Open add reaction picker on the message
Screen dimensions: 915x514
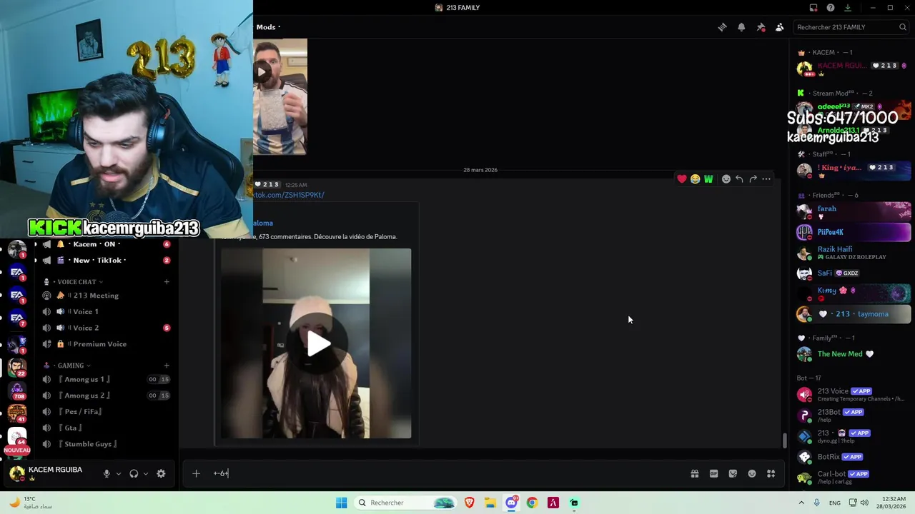point(726,179)
